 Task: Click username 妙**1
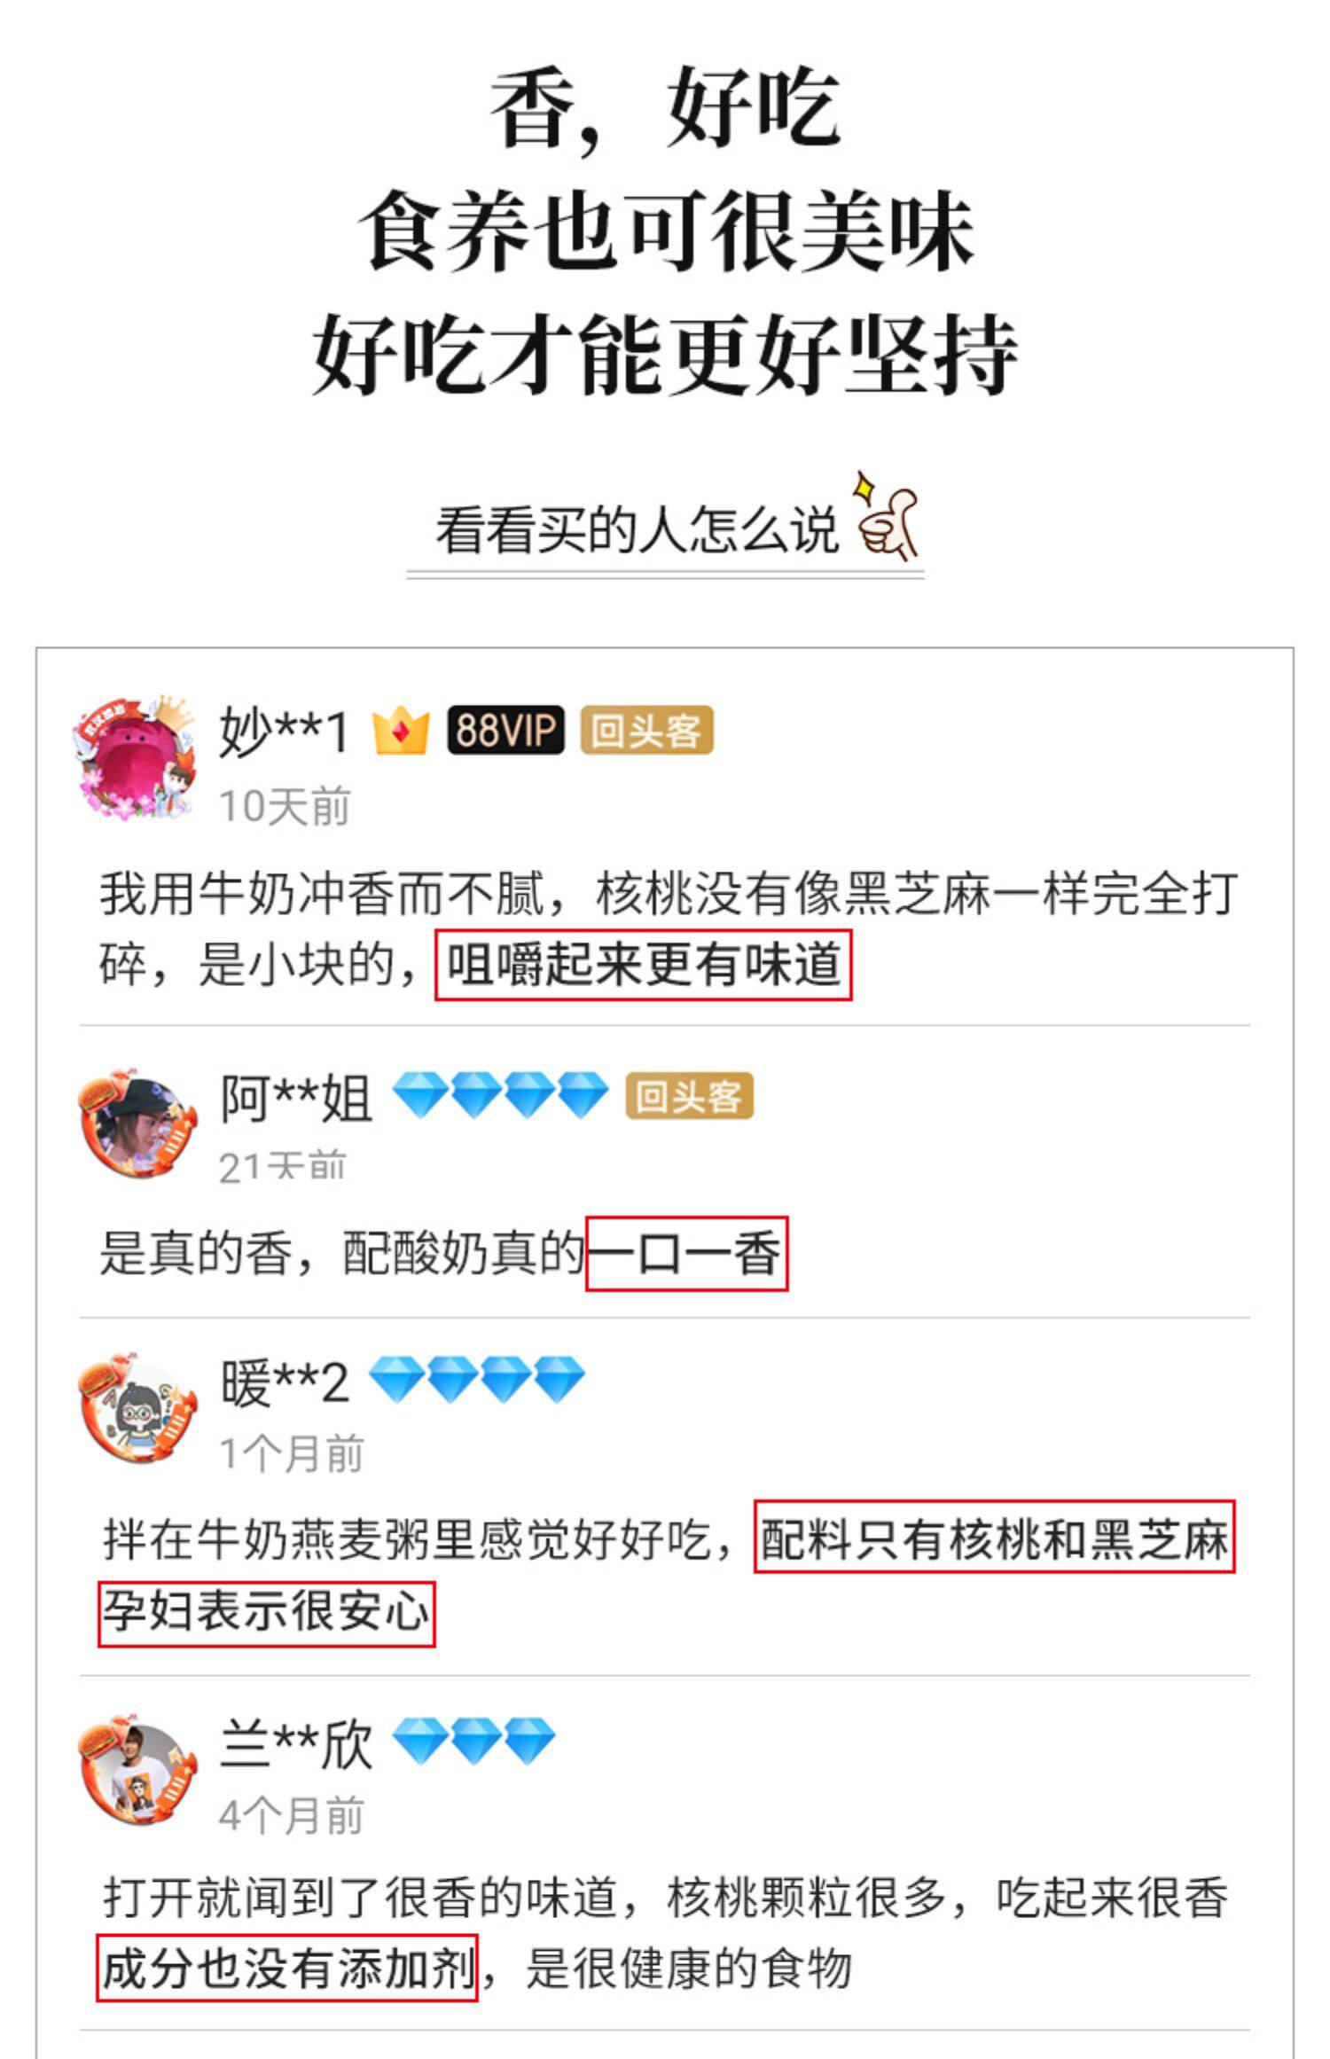[284, 732]
